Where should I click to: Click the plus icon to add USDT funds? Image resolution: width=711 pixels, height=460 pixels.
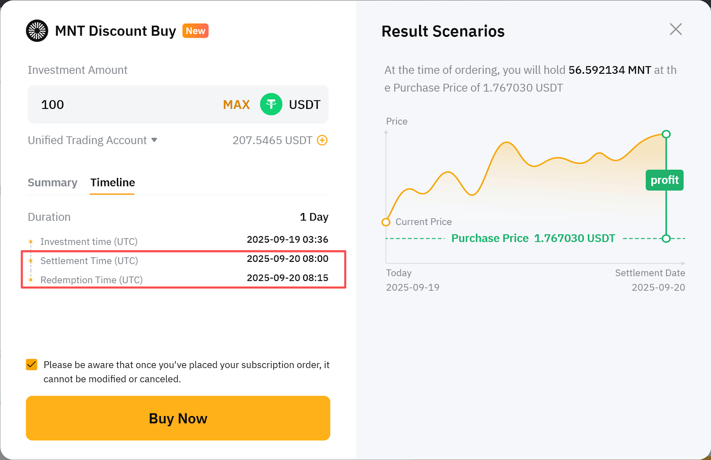[322, 140]
